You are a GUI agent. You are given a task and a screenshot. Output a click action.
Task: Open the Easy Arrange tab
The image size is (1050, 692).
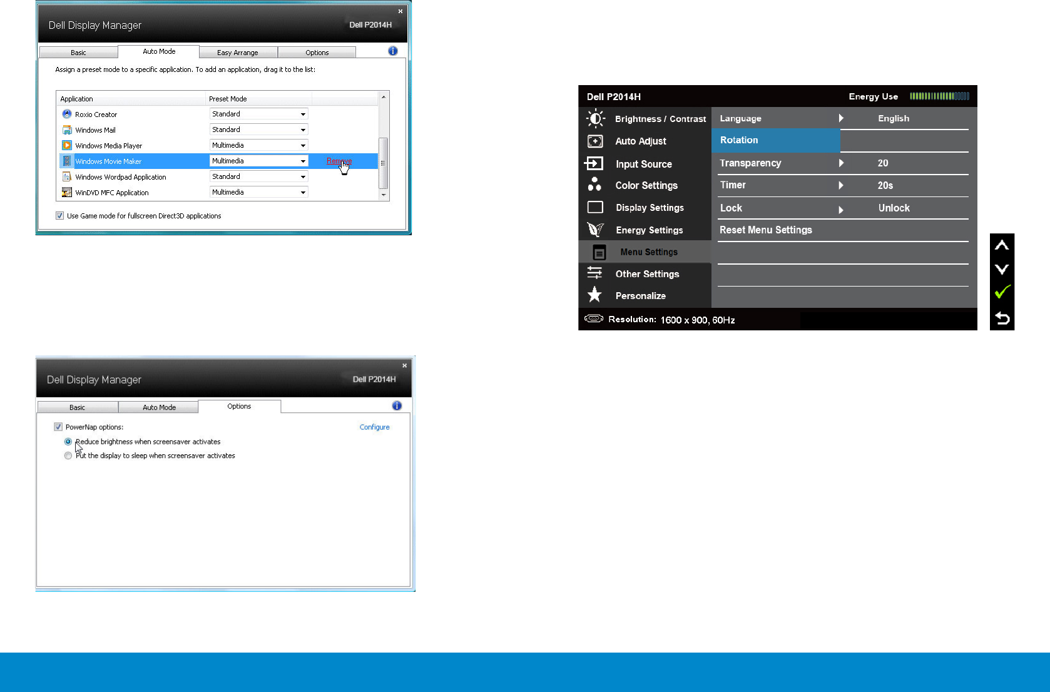click(x=238, y=53)
